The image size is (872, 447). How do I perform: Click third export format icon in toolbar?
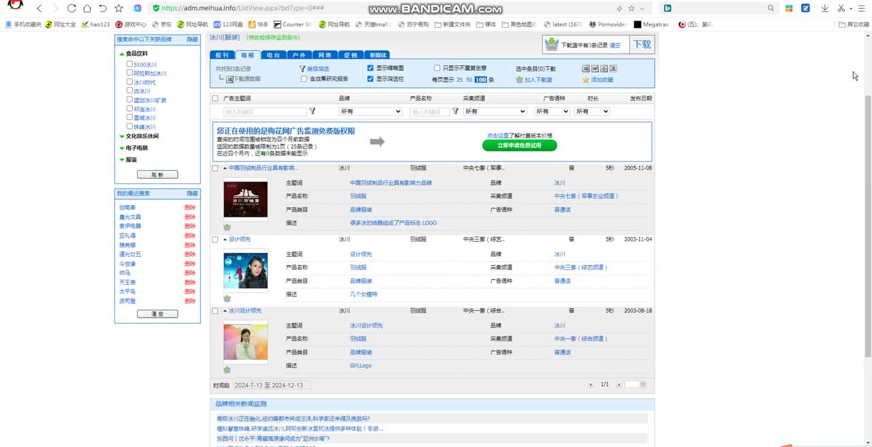tap(604, 69)
